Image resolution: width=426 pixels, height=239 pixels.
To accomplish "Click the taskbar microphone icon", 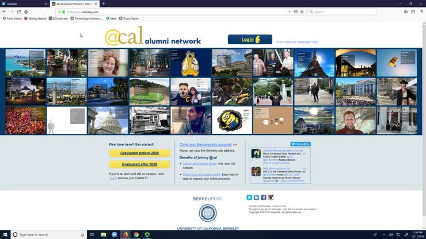I will click(82, 234).
